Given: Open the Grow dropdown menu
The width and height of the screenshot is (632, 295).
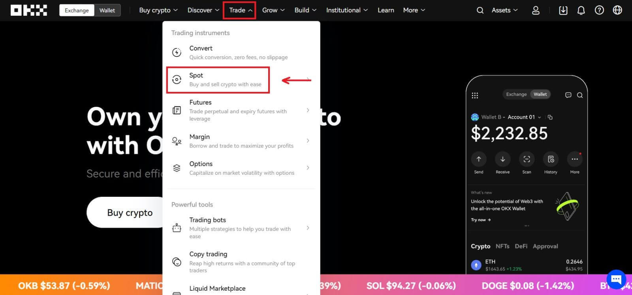Looking at the screenshot, I should 273,10.
